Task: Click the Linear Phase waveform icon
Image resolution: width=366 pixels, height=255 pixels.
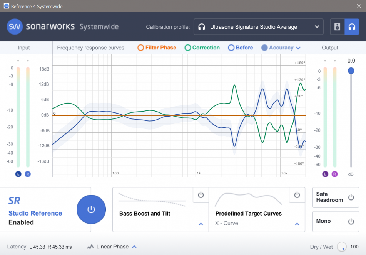Action: coord(90,247)
